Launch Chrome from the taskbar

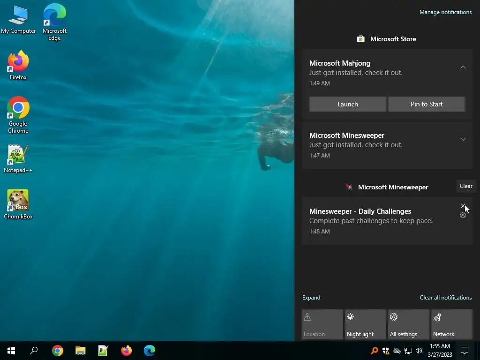click(58, 351)
